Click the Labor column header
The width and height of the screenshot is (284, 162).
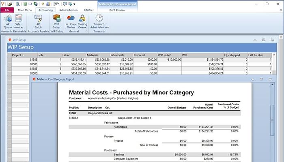coord(74,55)
